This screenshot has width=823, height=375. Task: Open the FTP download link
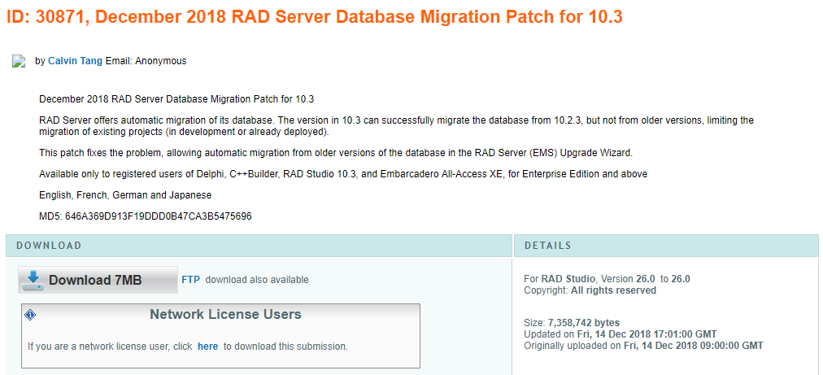pyautogui.click(x=190, y=280)
